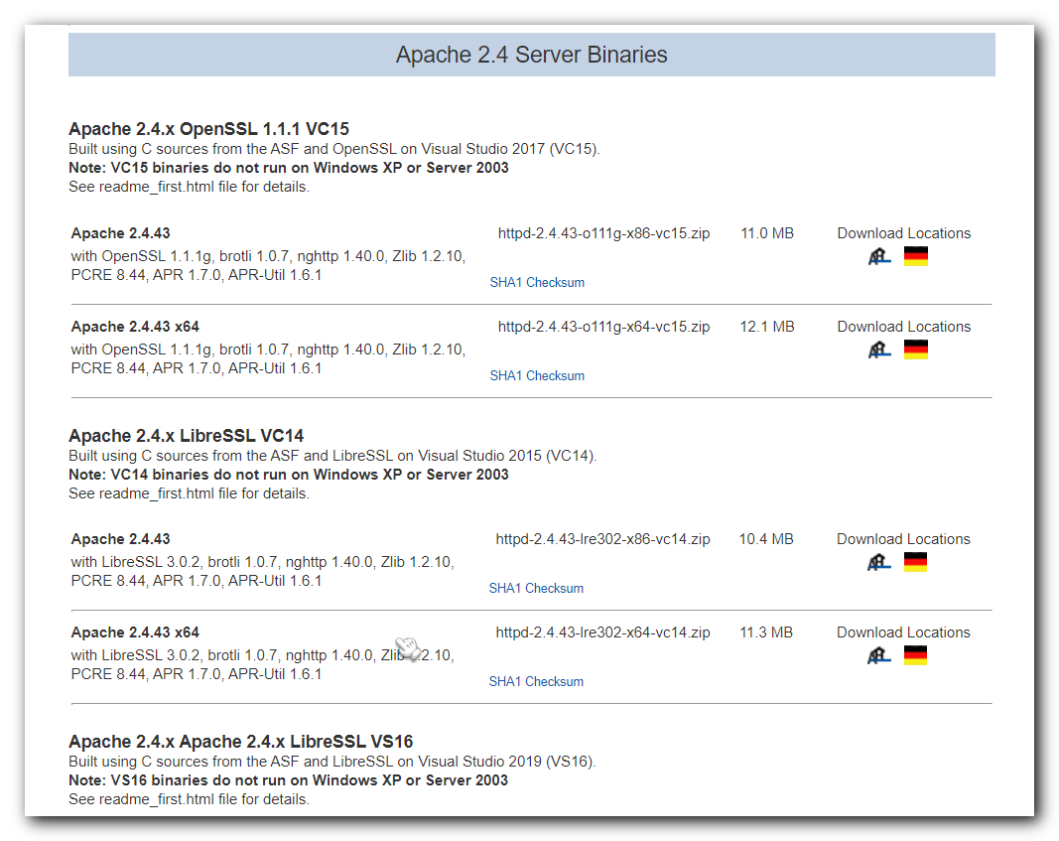This screenshot has width=1059, height=841.
Task: Click Apache Lounge mirror icon for OpenSSL x86 build
Action: [x=879, y=256]
